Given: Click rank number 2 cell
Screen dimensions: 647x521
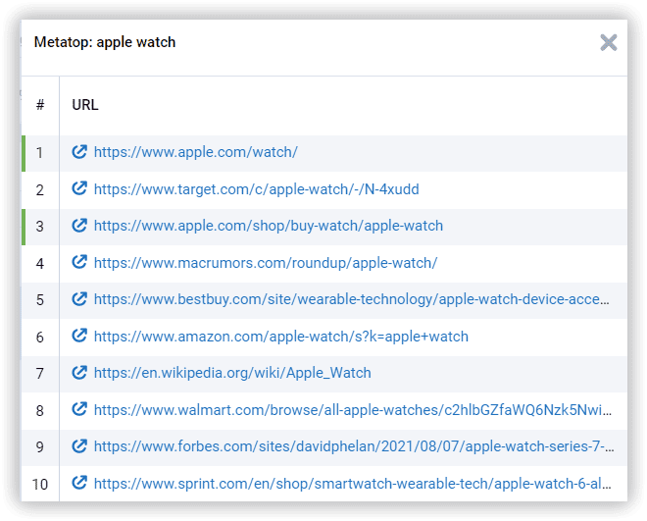Looking at the screenshot, I should pyautogui.click(x=39, y=190).
